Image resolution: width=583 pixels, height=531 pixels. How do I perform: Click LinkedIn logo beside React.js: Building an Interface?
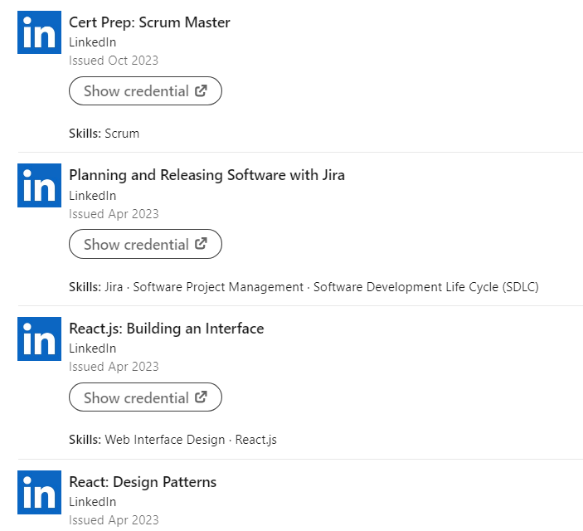(39, 339)
